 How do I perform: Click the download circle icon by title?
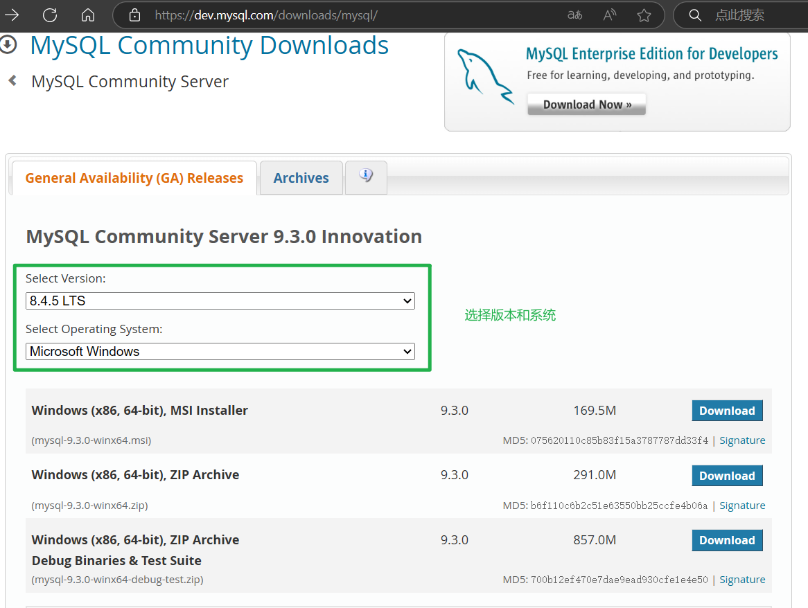pos(8,45)
